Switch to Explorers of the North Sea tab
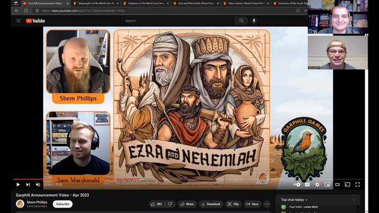 [x=146, y=4]
